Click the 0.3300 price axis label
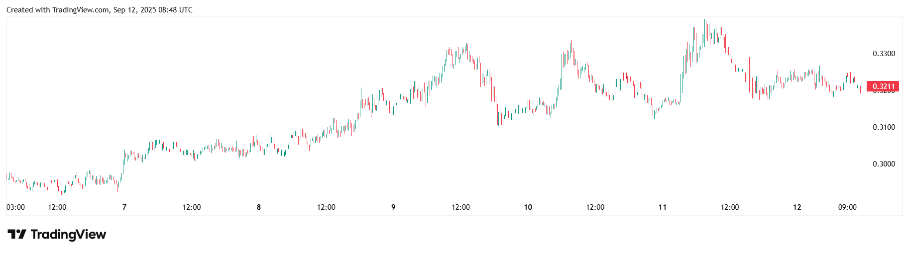909x253 pixels. [884, 54]
